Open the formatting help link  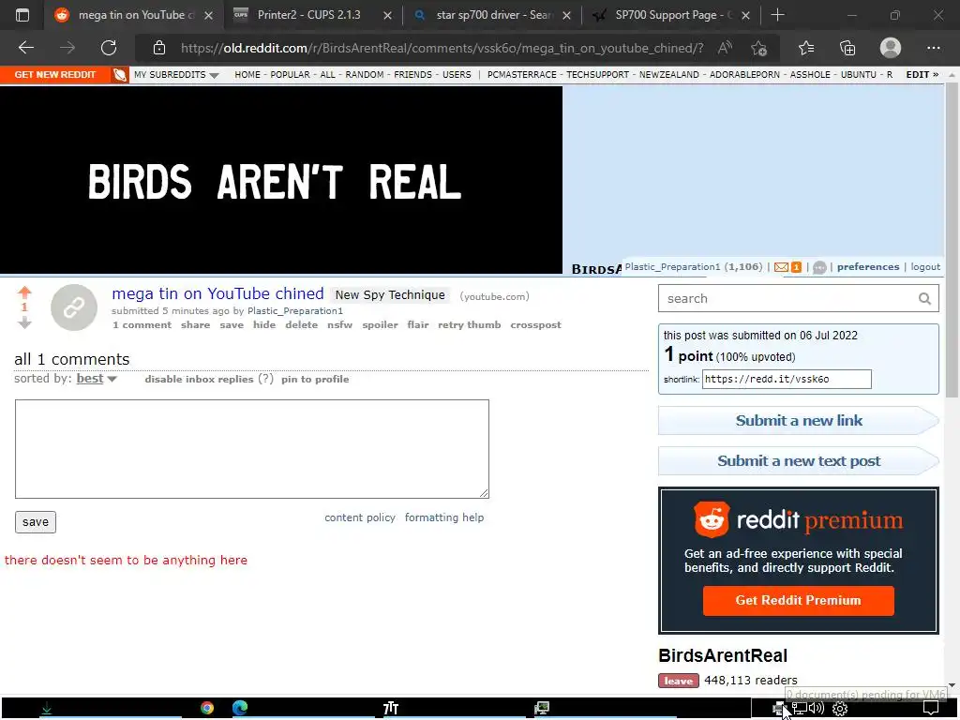pos(444,517)
